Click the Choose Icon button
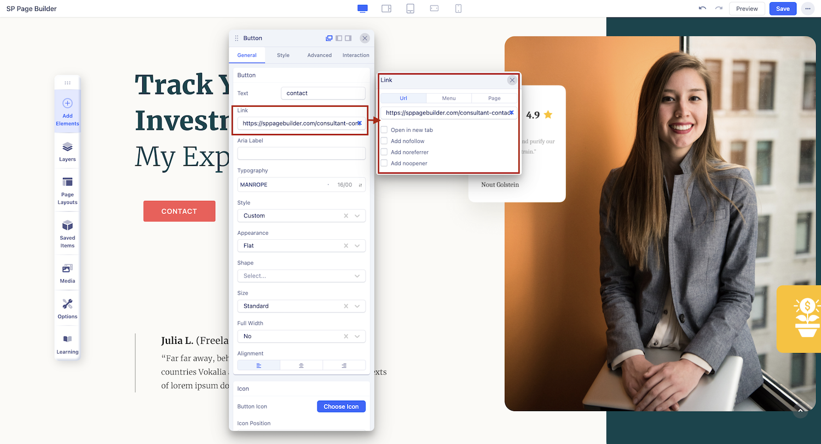Screen dimensions: 821x444 click(x=341, y=407)
